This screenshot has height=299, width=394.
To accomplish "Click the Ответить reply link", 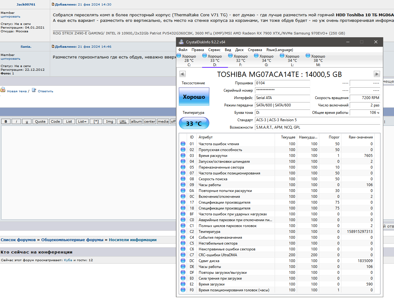I will click(46, 91).
